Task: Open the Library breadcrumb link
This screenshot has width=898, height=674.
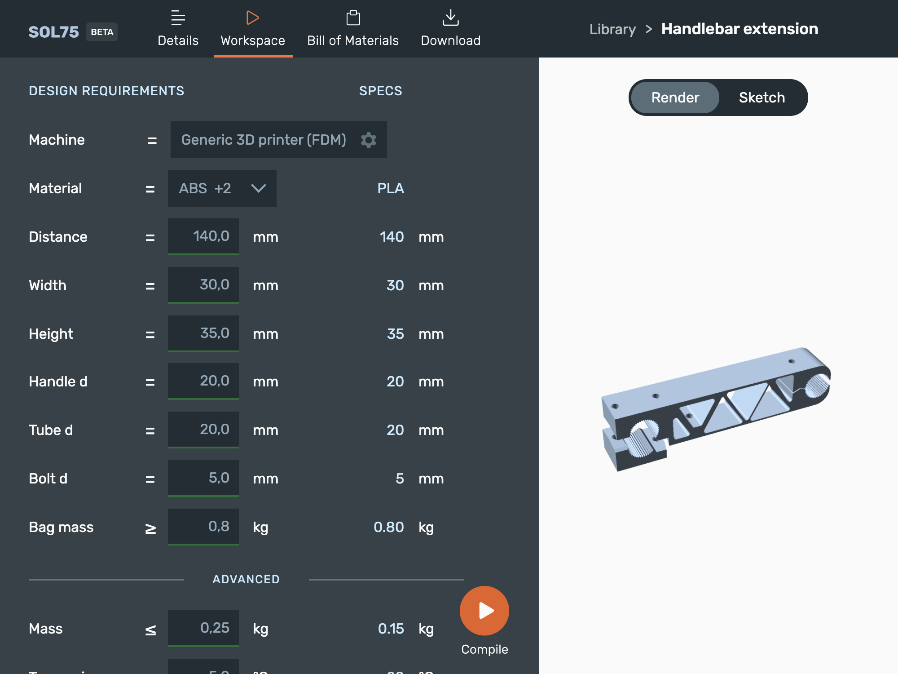Action: tap(613, 28)
